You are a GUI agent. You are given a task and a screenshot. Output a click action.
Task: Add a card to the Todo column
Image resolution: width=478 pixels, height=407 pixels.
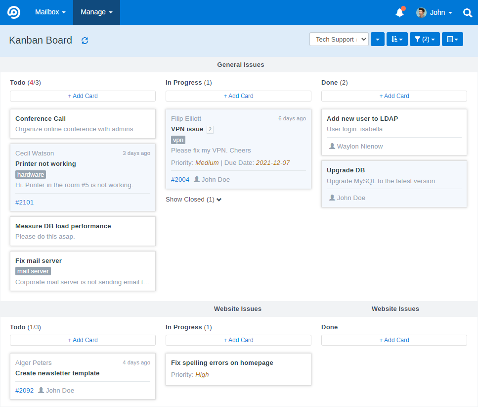pyautogui.click(x=83, y=96)
